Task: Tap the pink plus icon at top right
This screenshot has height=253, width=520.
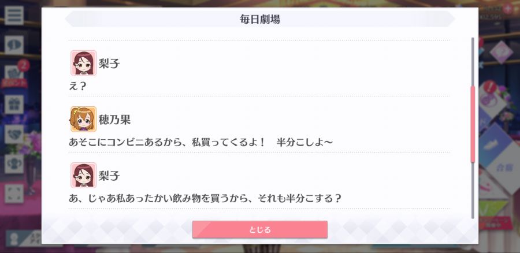Action: pyautogui.click(x=507, y=9)
